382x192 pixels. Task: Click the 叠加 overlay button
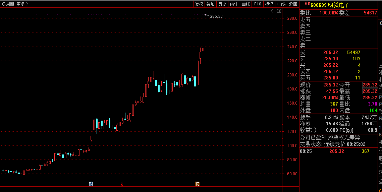click(x=210, y=4)
